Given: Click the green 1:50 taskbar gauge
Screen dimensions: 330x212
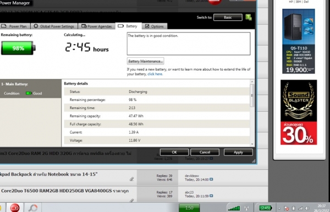Looking at the screenshot, I should click(189, 208).
